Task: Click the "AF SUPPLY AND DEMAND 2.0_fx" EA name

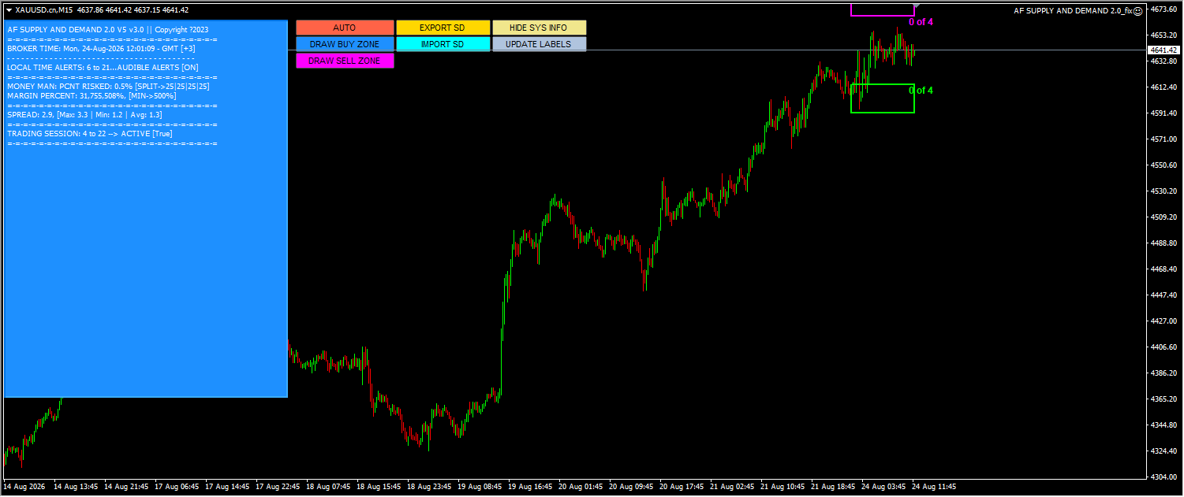Action: [x=1073, y=11]
